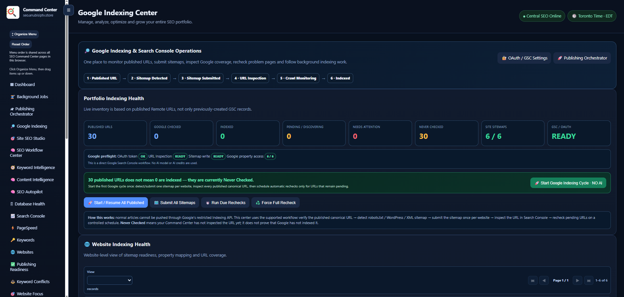Image resolution: width=624 pixels, height=297 pixels.
Task: Select Publishing Orchestrator in the sidebar menu
Action: click(22, 112)
